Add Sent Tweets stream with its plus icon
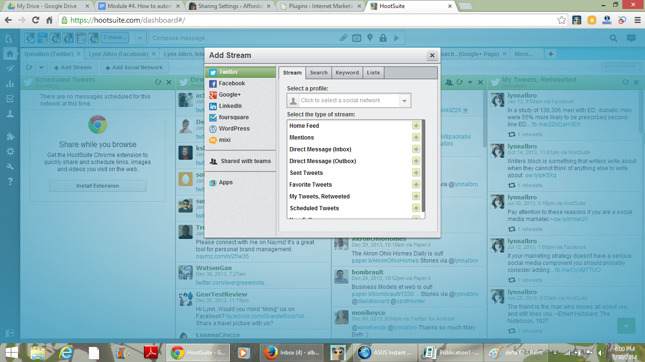 [416, 173]
